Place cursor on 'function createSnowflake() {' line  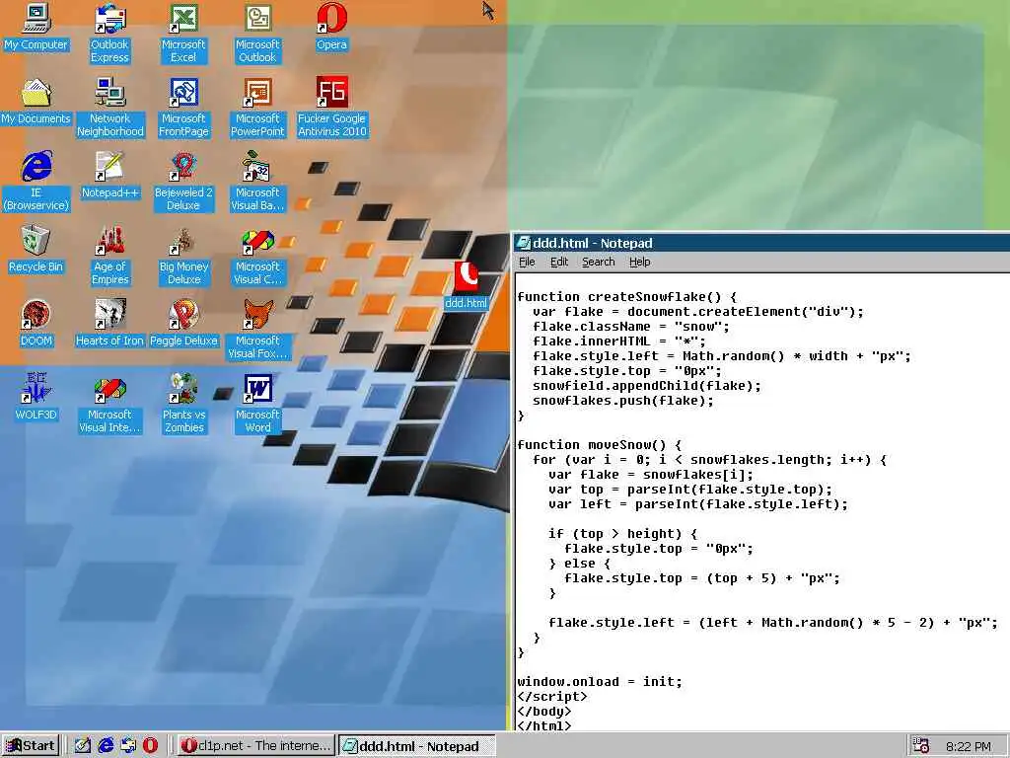point(626,297)
